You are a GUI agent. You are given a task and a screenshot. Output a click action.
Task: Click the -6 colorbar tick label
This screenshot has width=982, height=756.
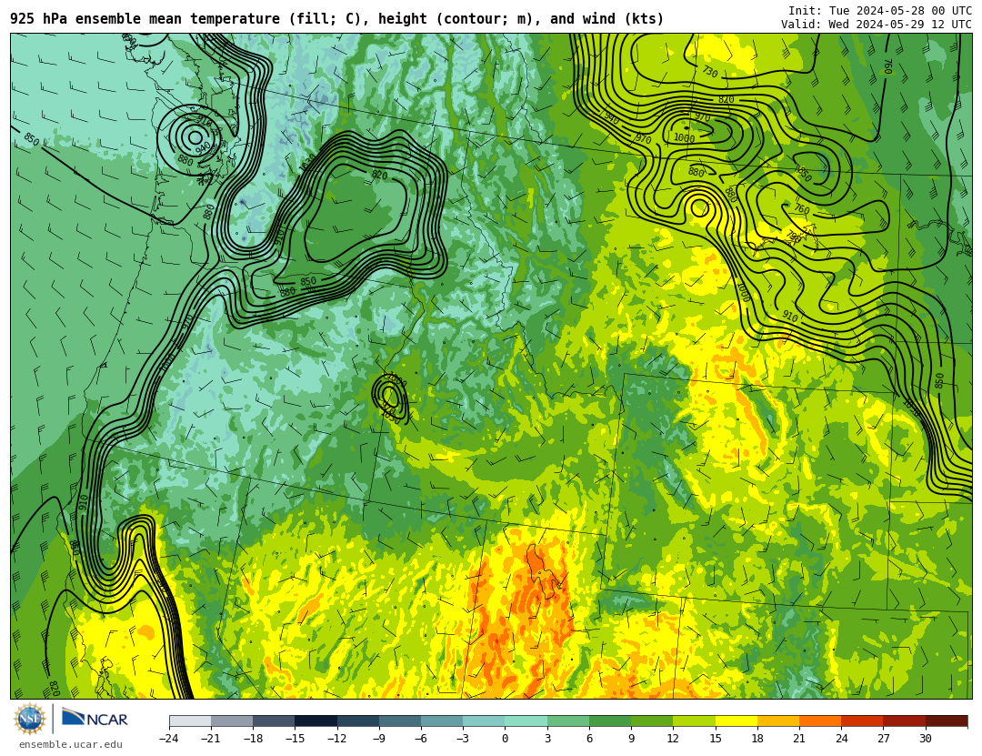tap(421, 739)
